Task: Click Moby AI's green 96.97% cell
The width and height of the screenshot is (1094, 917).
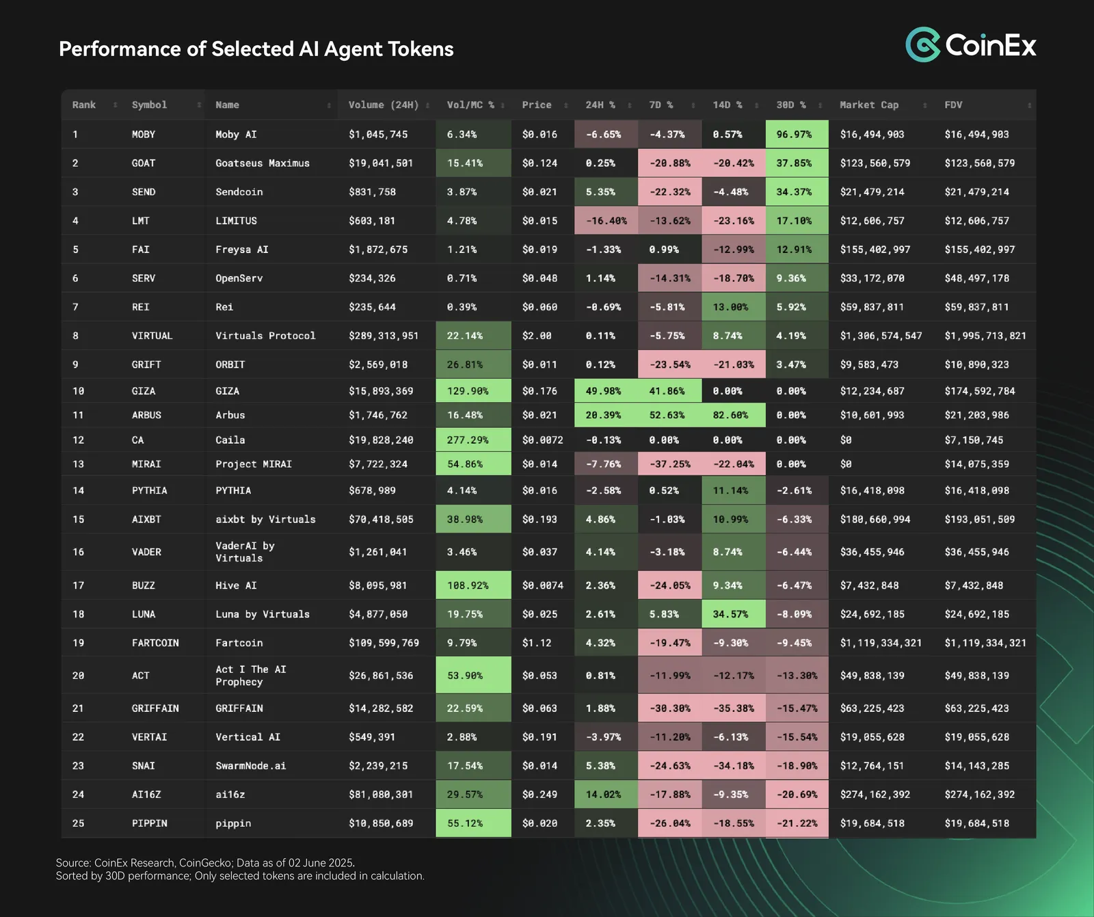Action: [797, 134]
